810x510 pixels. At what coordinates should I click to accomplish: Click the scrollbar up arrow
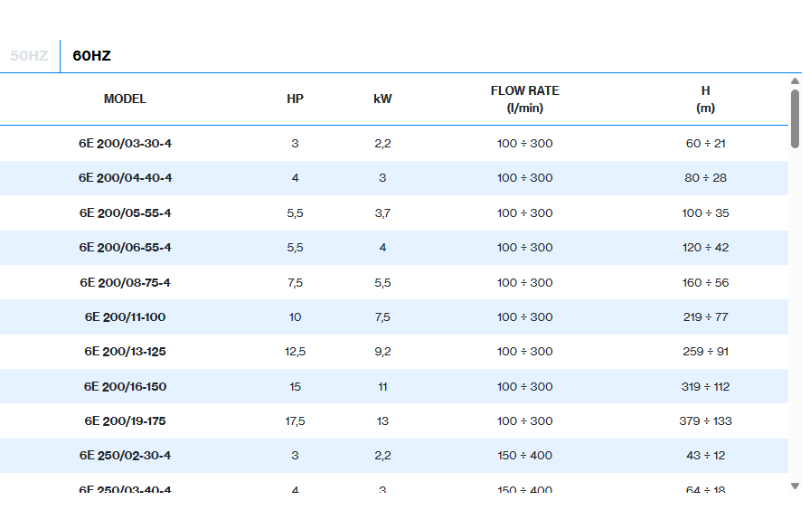[795, 81]
